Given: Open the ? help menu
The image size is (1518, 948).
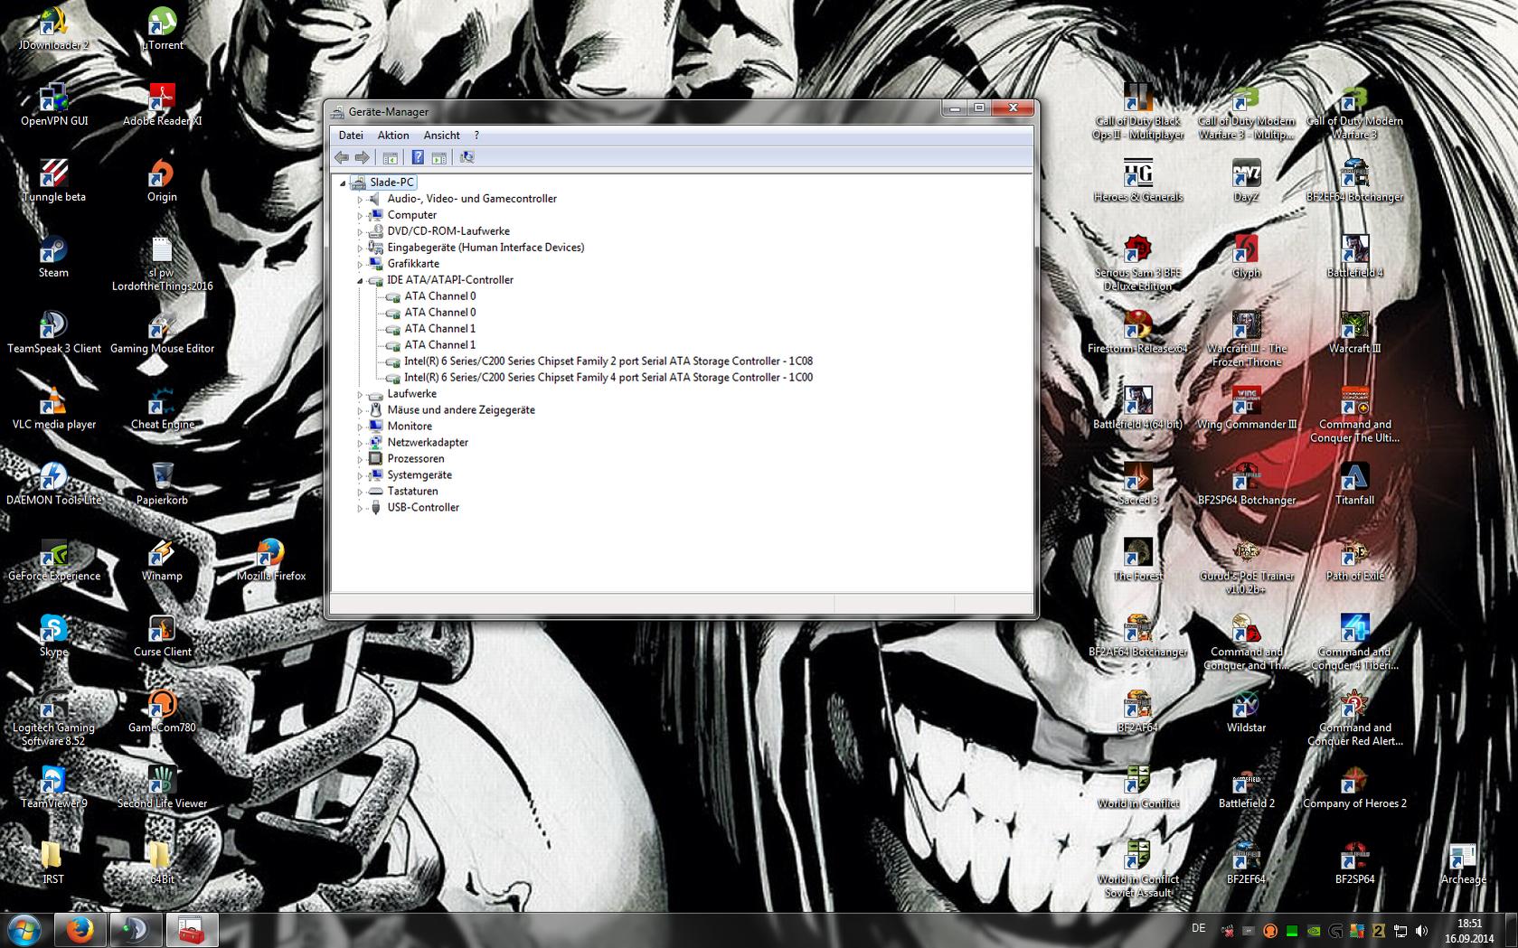Looking at the screenshot, I should click(x=476, y=136).
